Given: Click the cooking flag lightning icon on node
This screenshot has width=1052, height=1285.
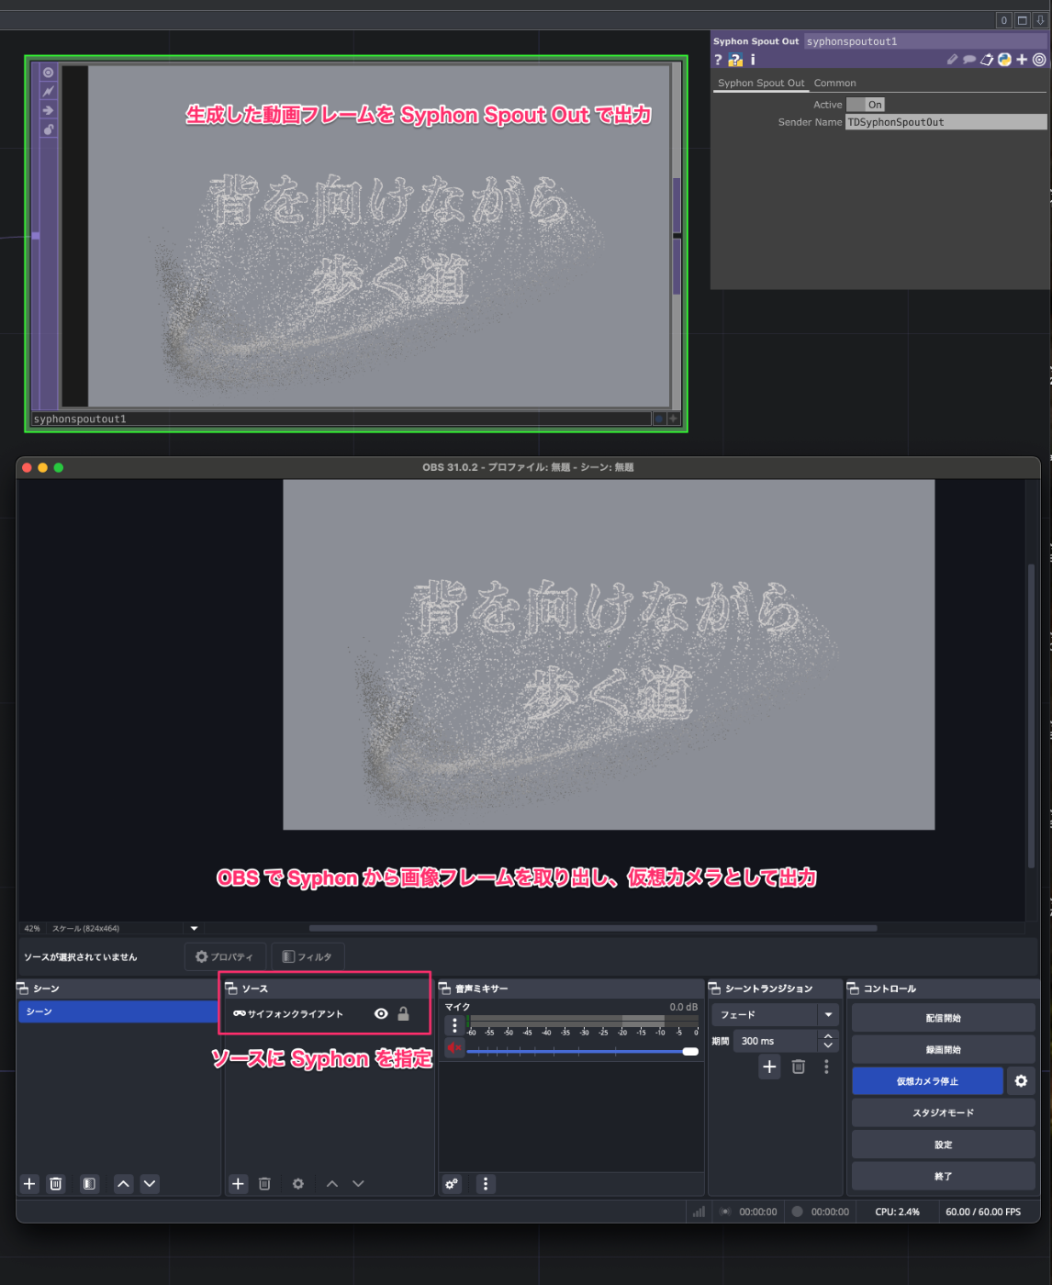Looking at the screenshot, I should click(49, 91).
